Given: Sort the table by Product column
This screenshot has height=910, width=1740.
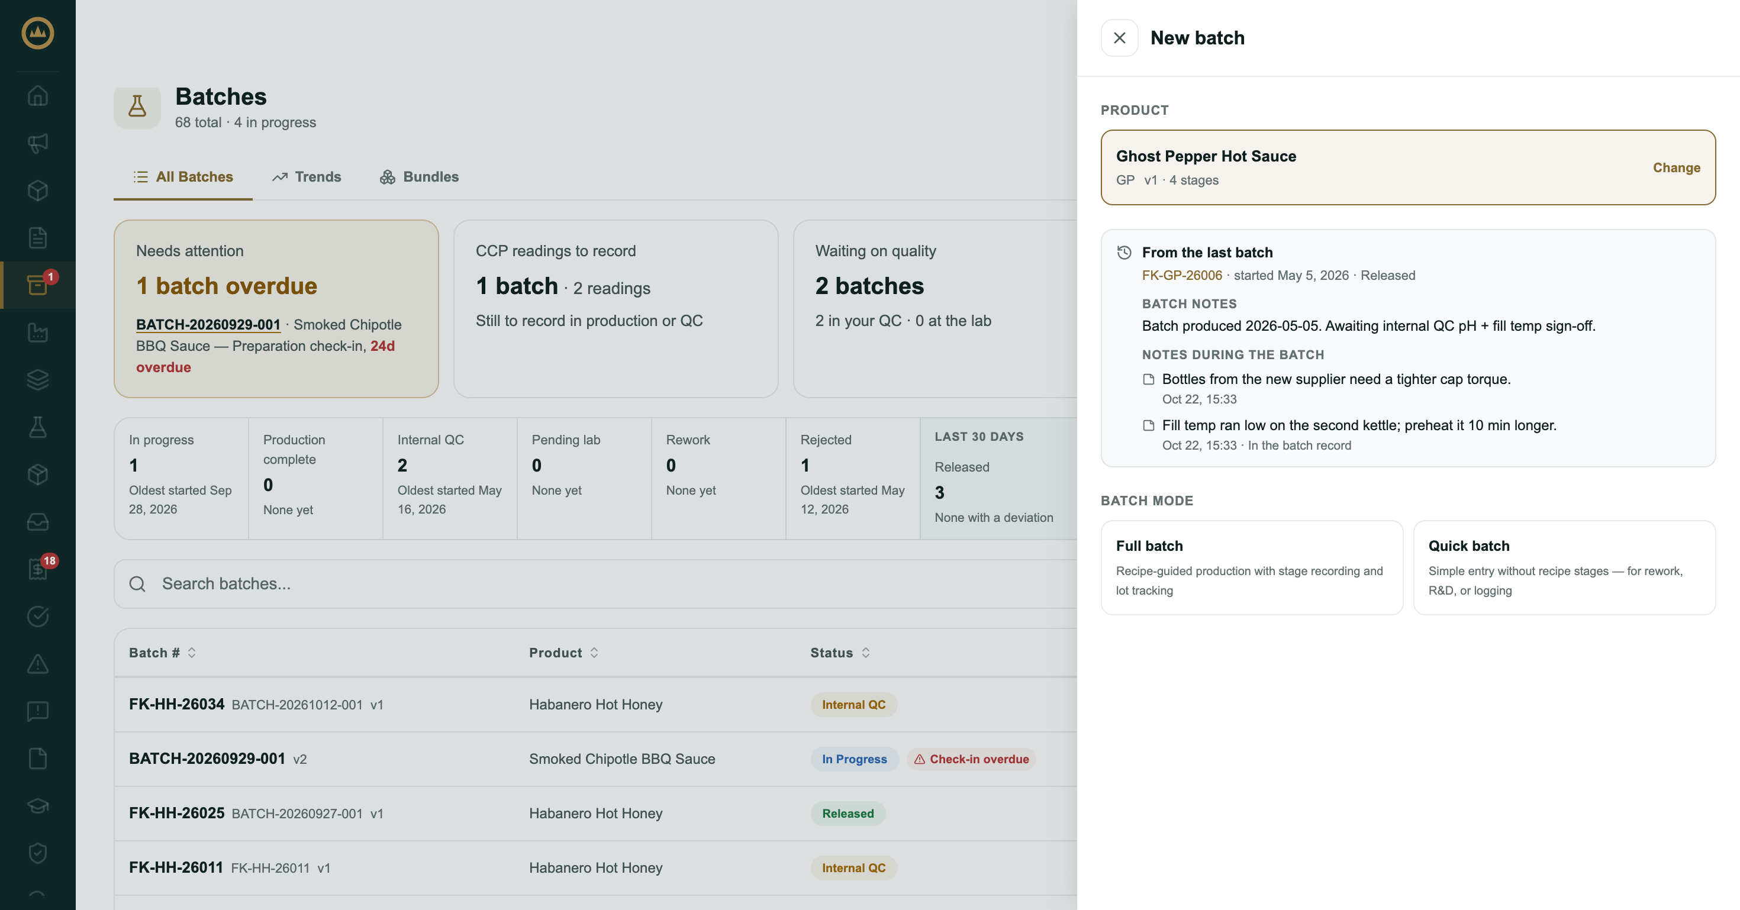Looking at the screenshot, I should coord(564,653).
